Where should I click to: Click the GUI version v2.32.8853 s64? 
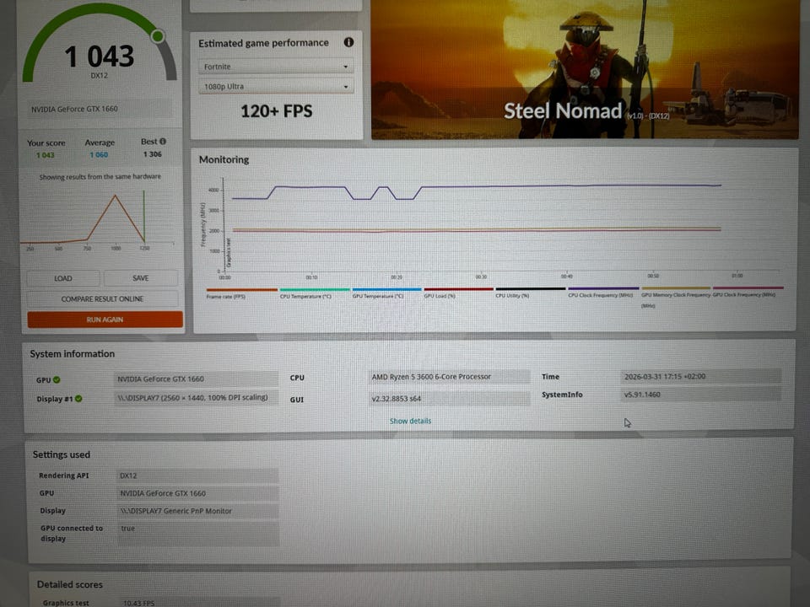(x=450, y=399)
